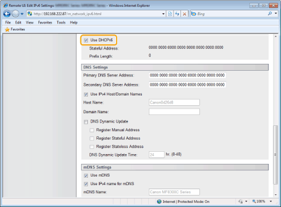Click the Favorites bar label
Image resolution: width=281 pixels, height=207 pixels.
tap(18, 29)
